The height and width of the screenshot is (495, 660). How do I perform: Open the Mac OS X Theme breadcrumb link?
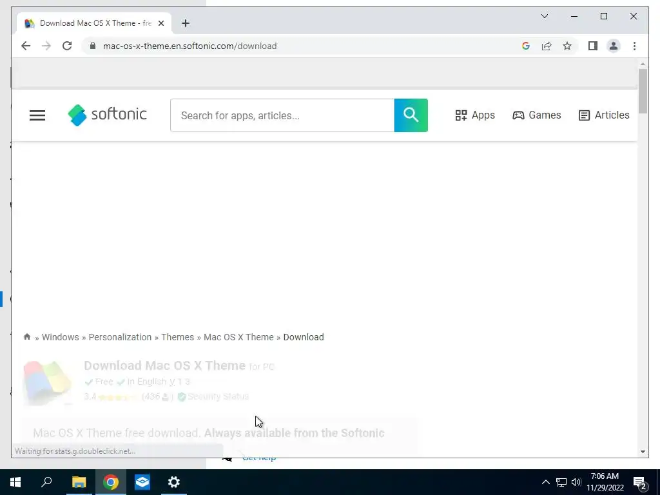click(x=238, y=337)
